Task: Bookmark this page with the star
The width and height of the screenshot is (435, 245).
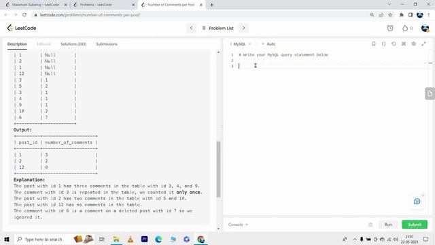Action: point(390,15)
